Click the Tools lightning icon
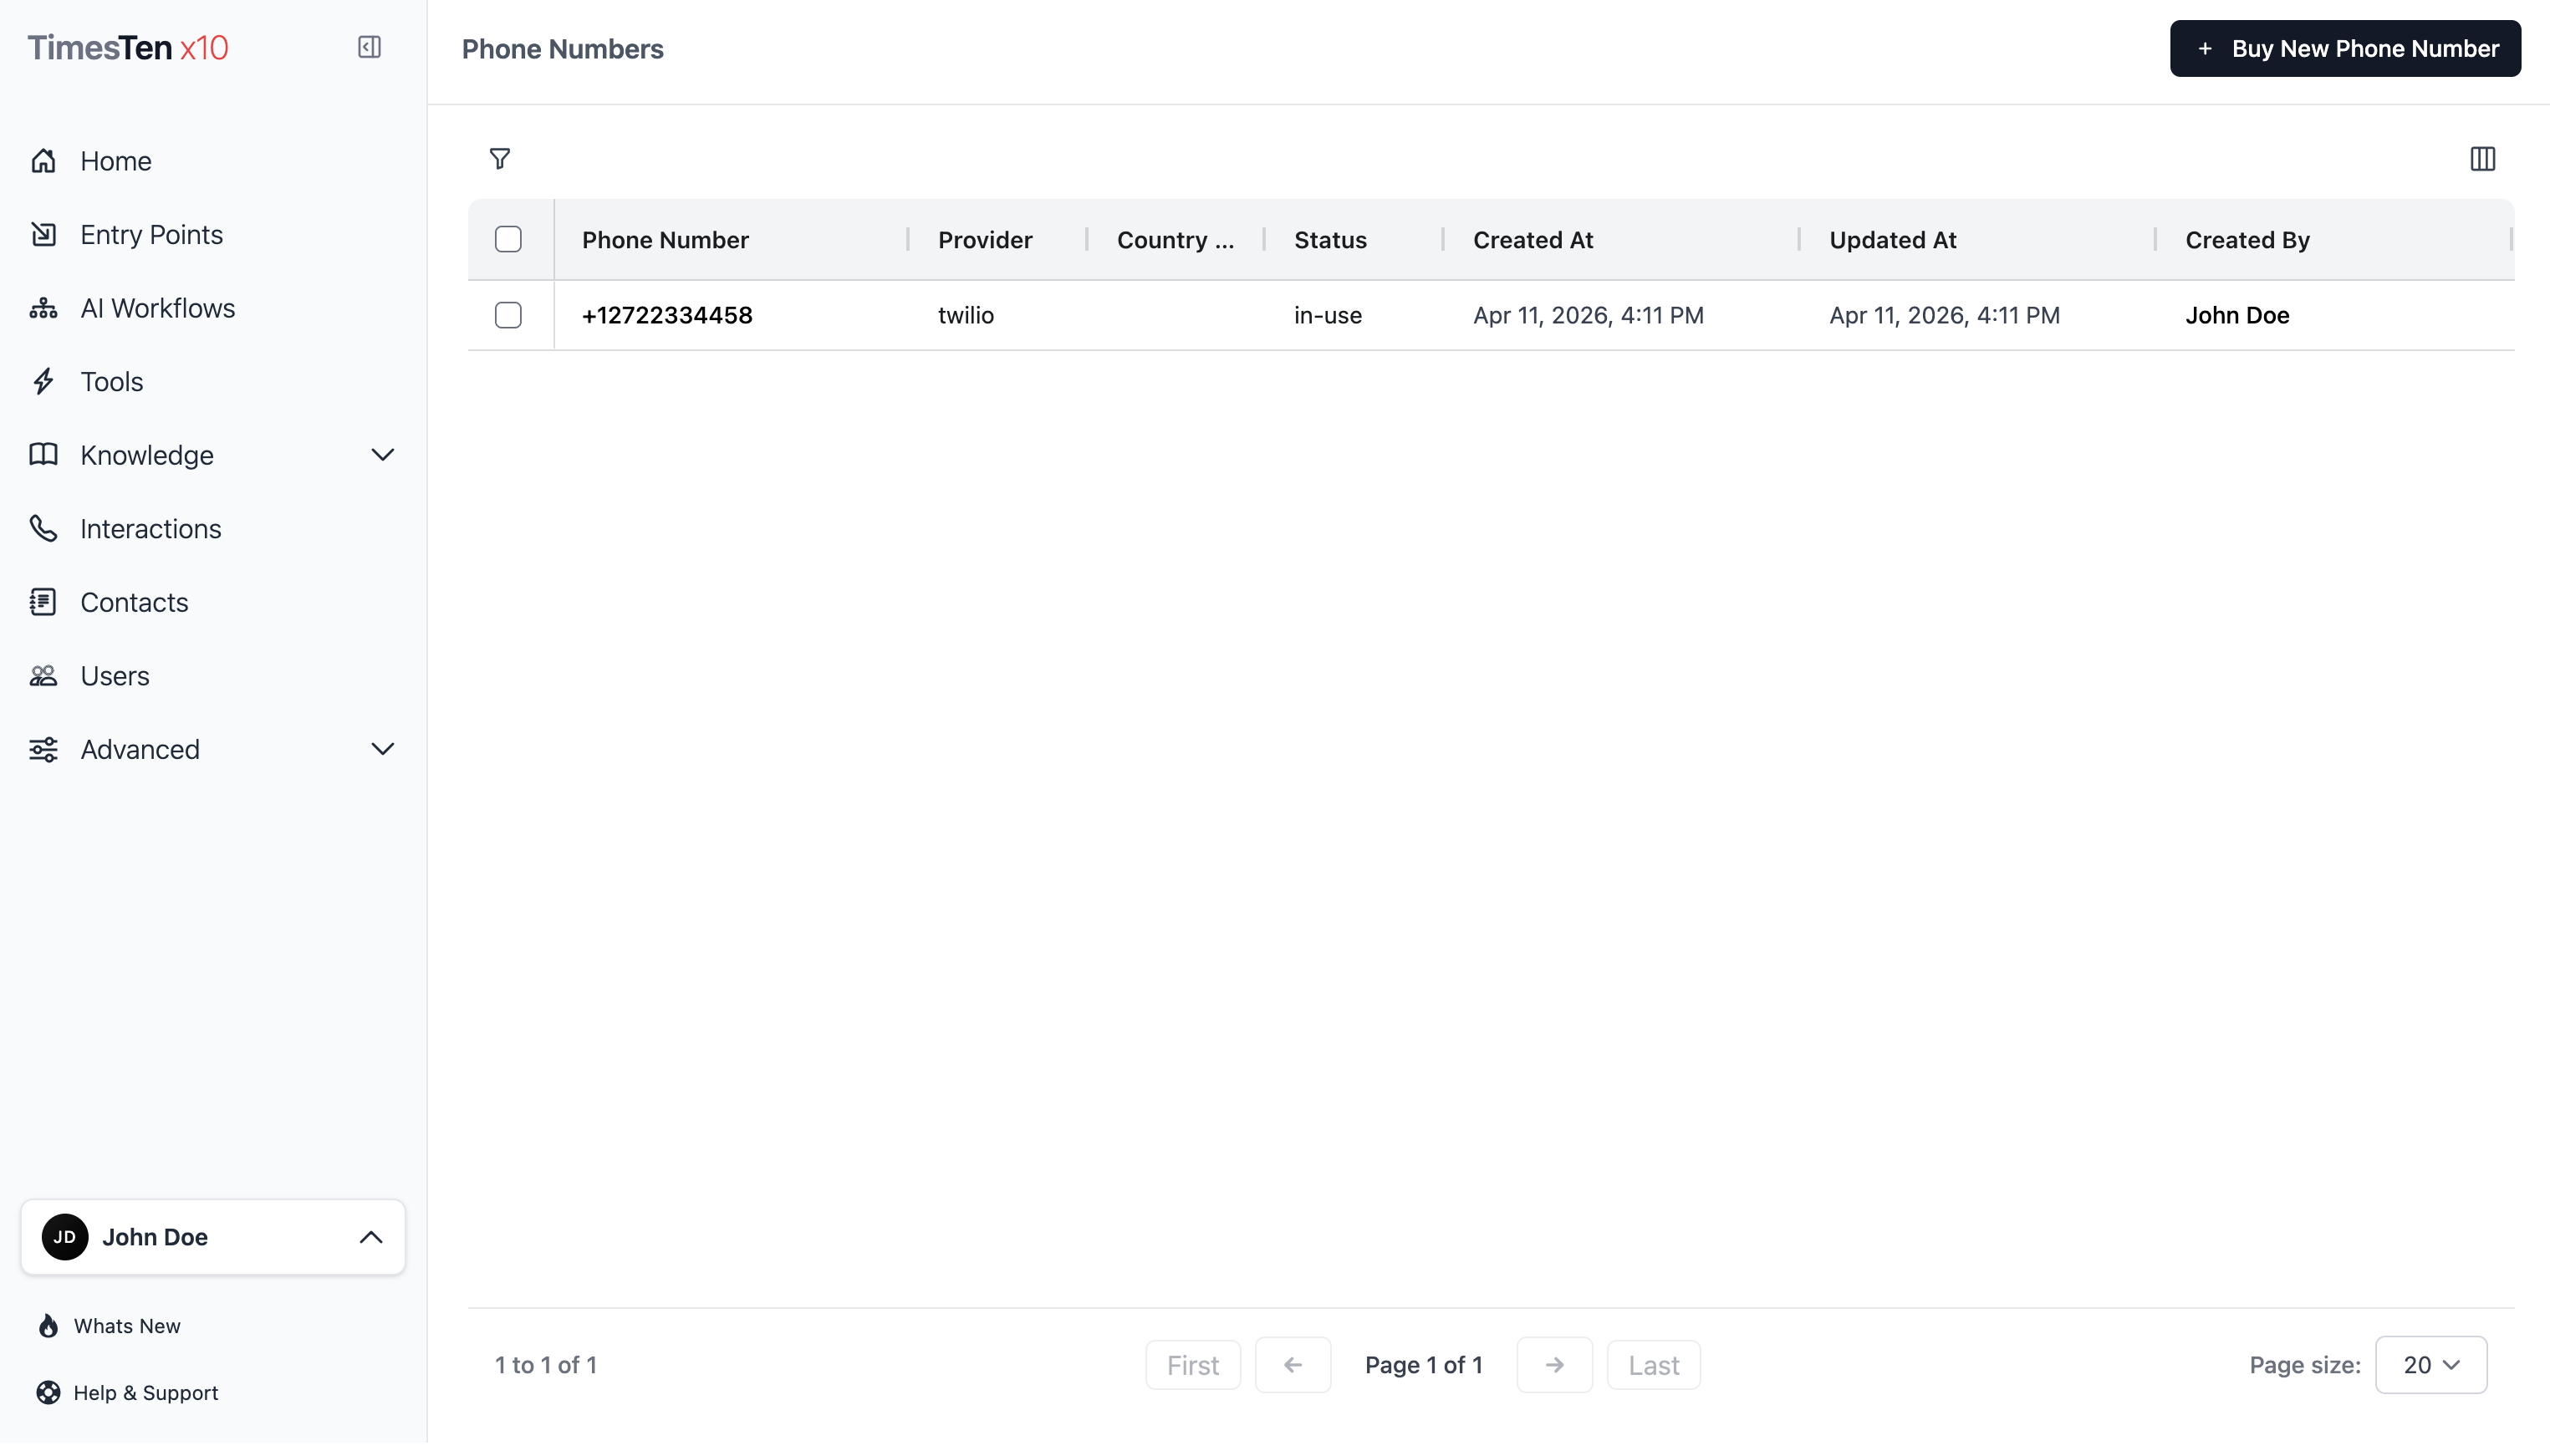 (43, 381)
